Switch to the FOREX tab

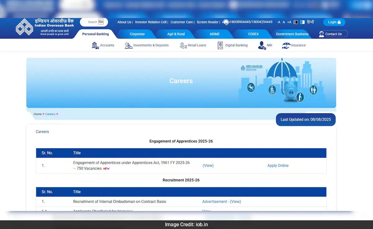pyautogui.click(x=253, y=34)
